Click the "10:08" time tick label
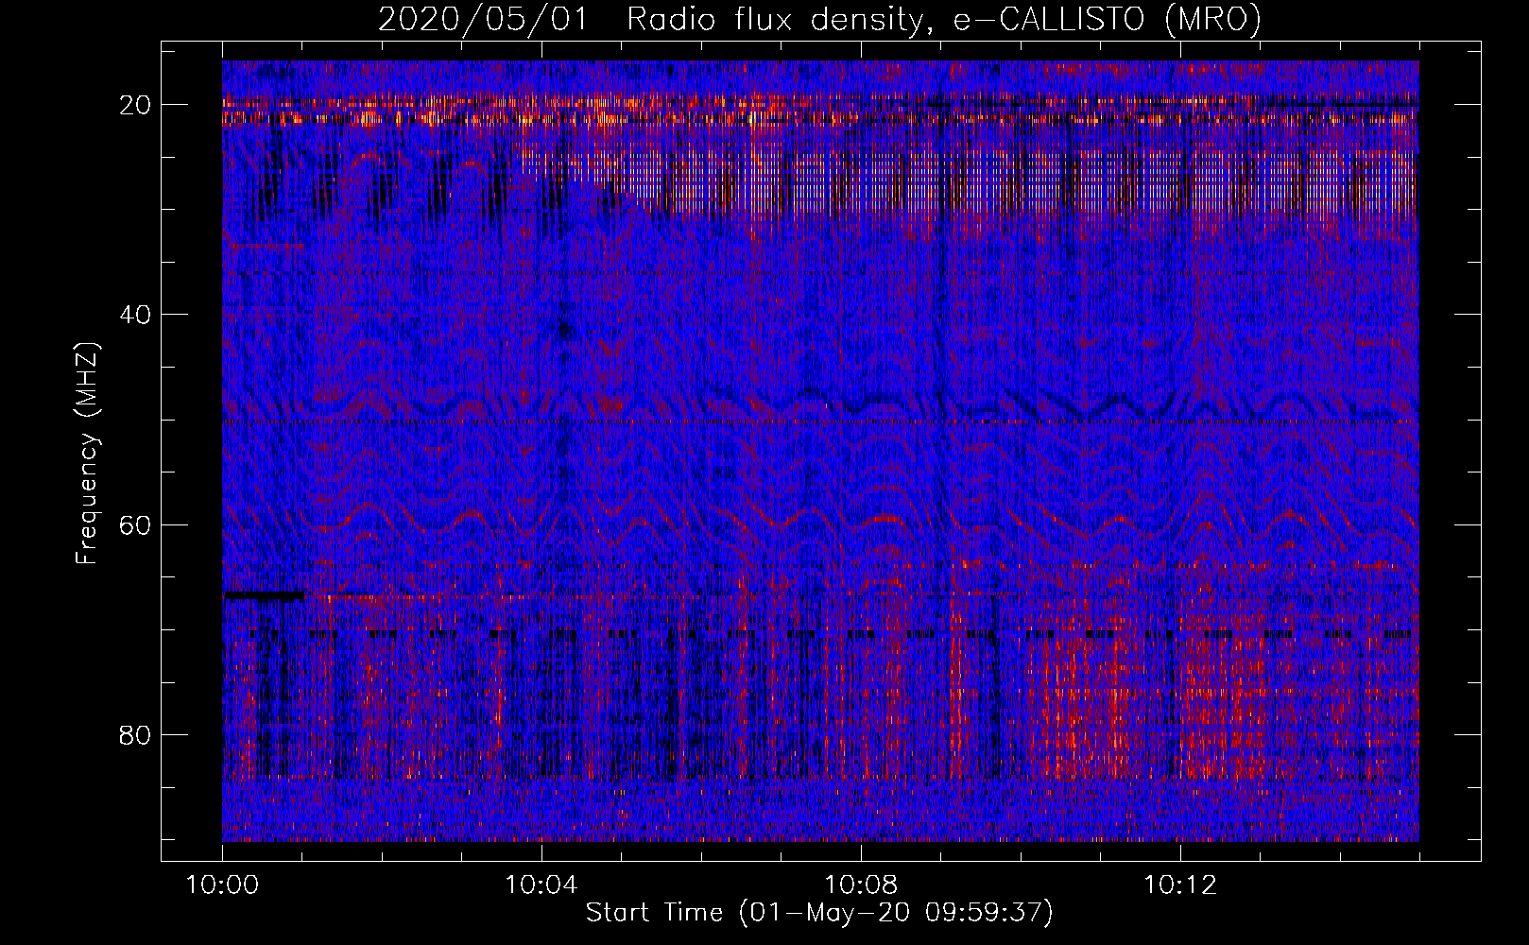Image resolution: width=1529 pixels, height=945 pixels. point(861,885)
